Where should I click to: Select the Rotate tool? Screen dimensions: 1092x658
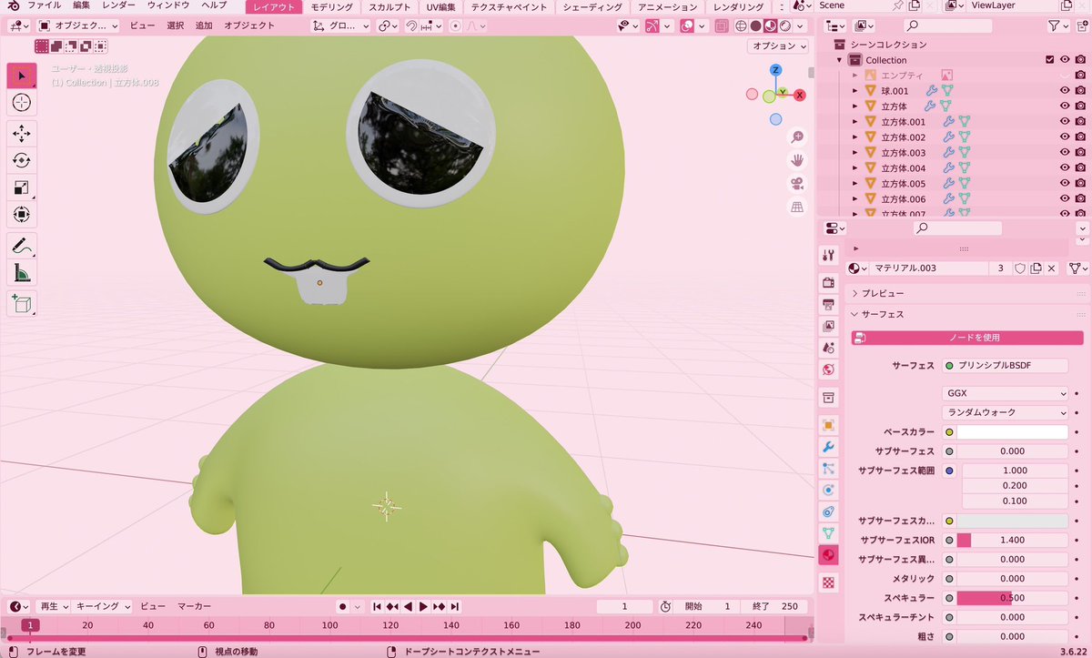point(22,160)
